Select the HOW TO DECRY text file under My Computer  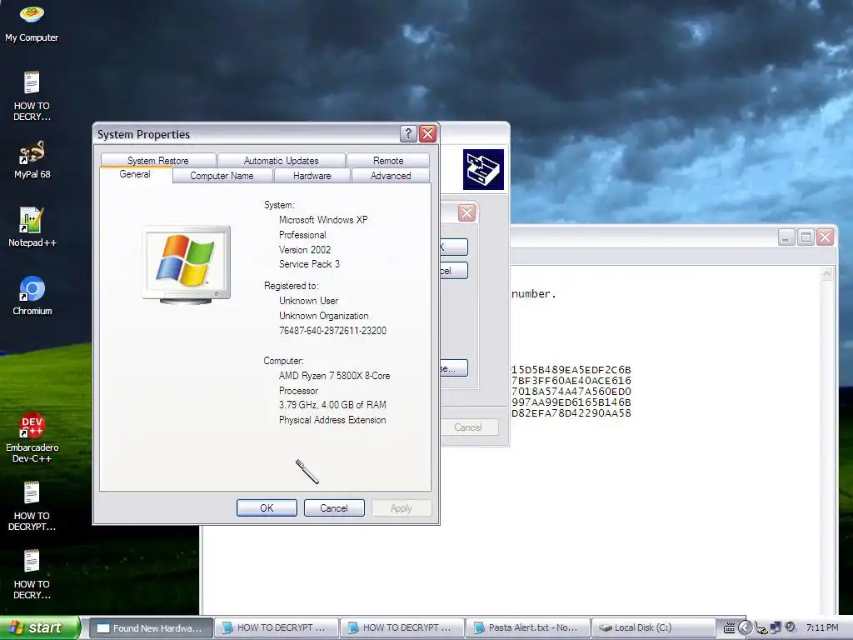point(32,97)
